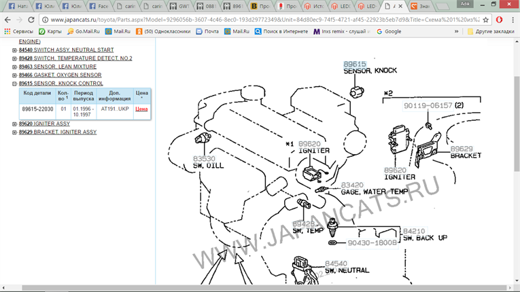Click the red Цена price link
The width and height of the screenshot is (520, 292).
tap(141, 109)
